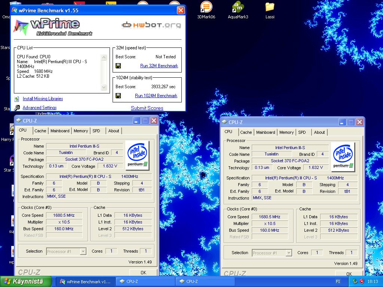Click the Intel Inside logo in left CPU-Z
The width and height of the screenshot is (383, 287).
point(137,155)
